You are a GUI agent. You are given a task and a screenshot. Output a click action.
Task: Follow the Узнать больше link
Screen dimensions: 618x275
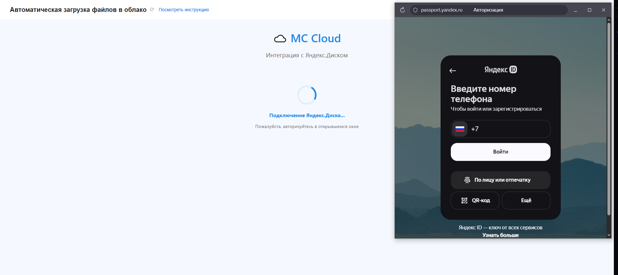pyautogui.click(x=500, y=235)
